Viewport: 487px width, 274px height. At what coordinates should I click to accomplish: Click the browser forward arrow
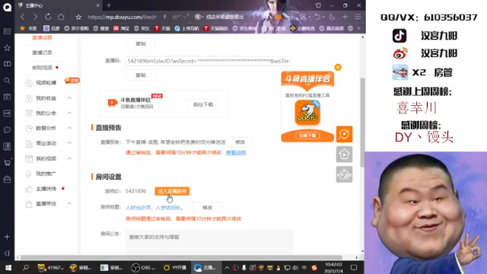(x=35, y=17)
